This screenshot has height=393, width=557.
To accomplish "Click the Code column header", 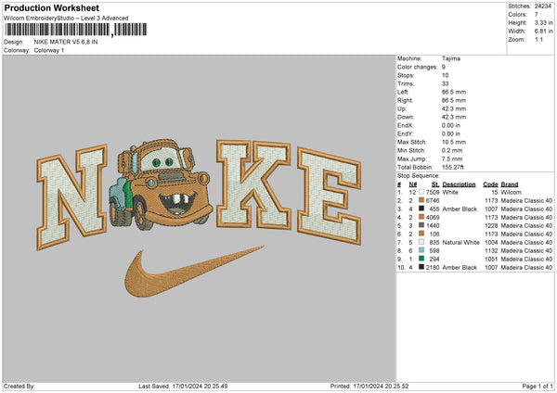I will point(490,184).
